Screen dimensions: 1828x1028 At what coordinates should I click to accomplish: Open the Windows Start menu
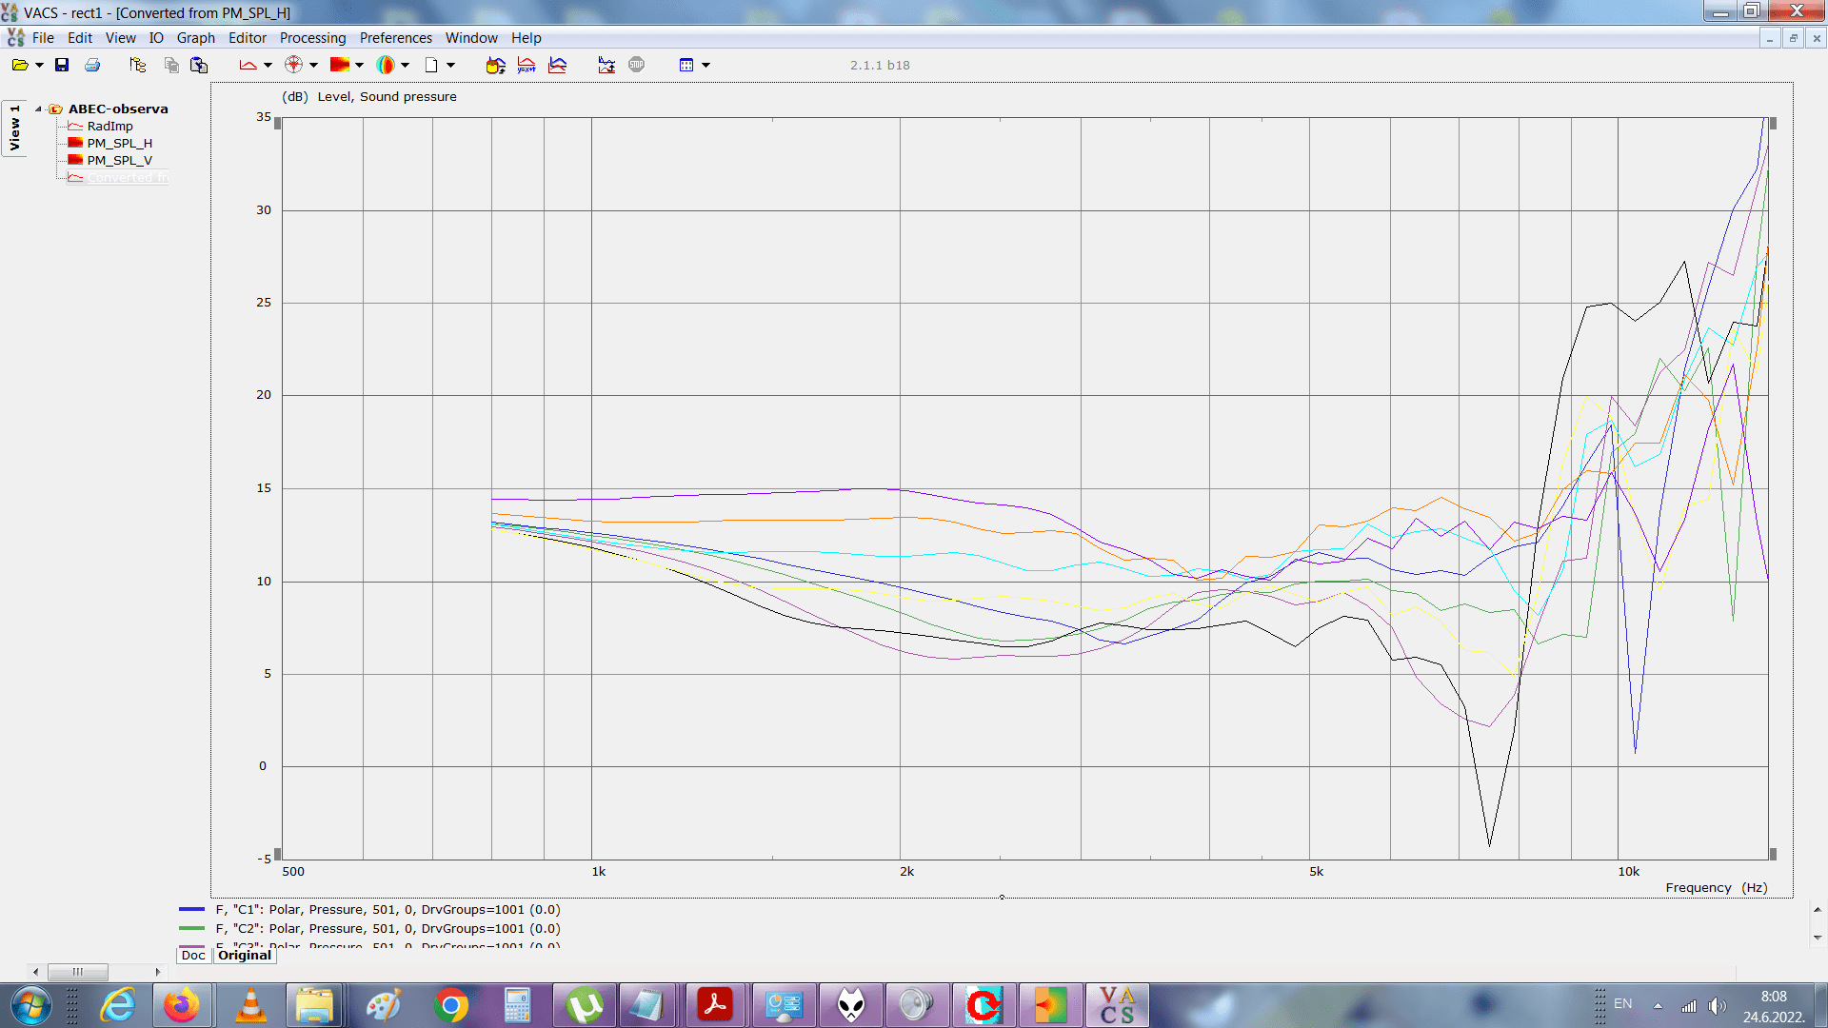click(x=30, y=1005)
